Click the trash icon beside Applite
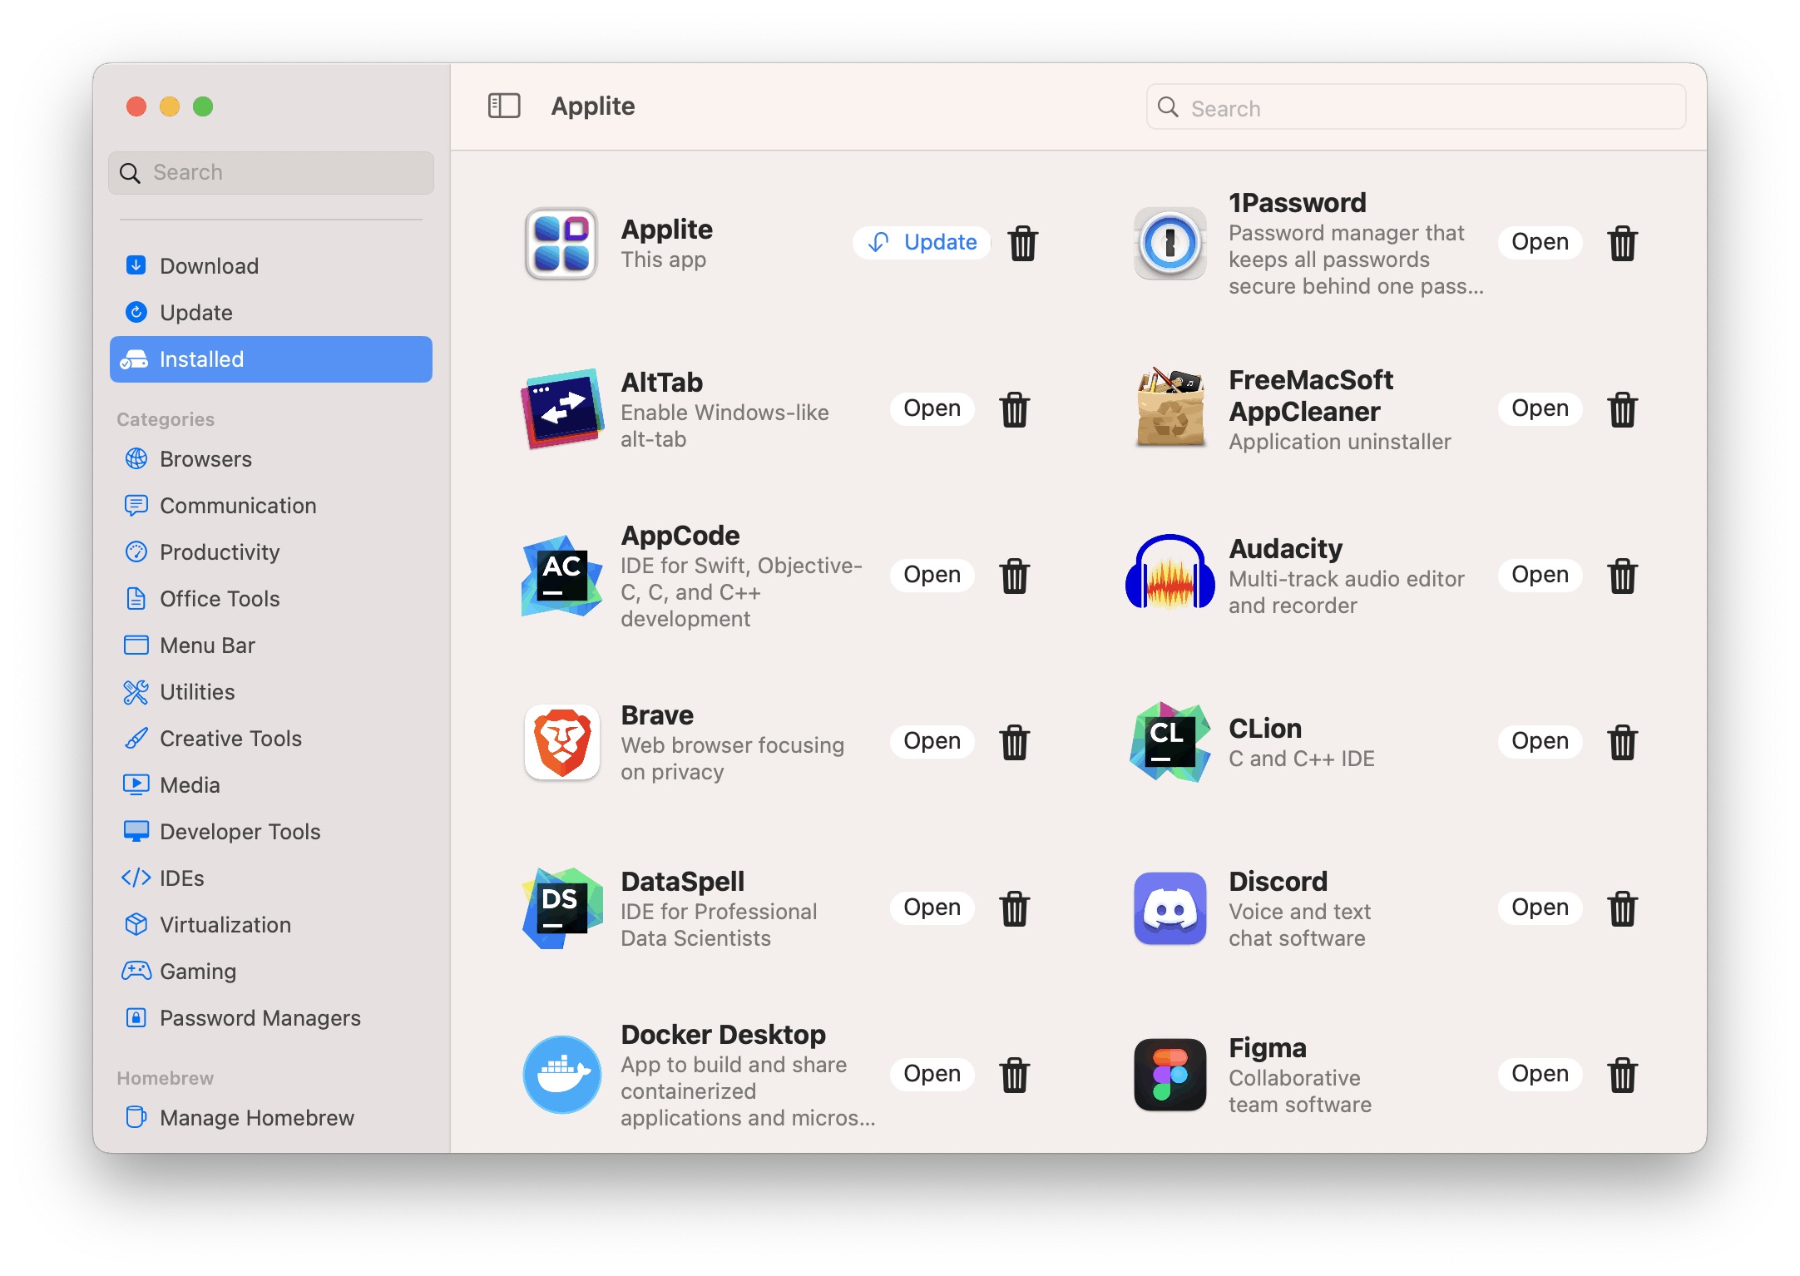The height and width of the screenshot is (1276, 1800). pyautogui.click(x=1022, y=243)
